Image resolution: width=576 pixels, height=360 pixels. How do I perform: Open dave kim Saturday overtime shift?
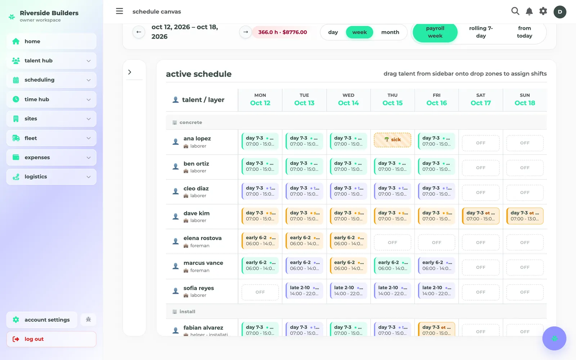click(x=481, y=216)
